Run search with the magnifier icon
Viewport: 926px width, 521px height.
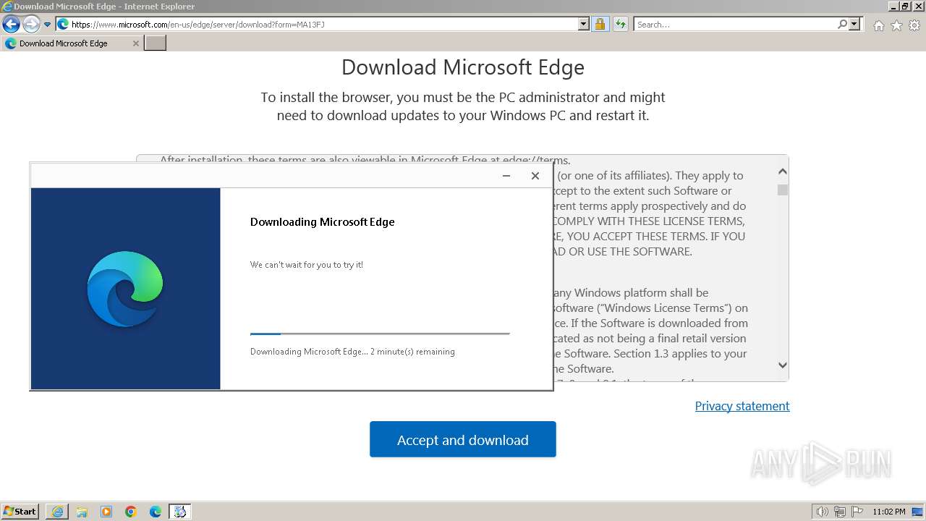coord(842,25)
